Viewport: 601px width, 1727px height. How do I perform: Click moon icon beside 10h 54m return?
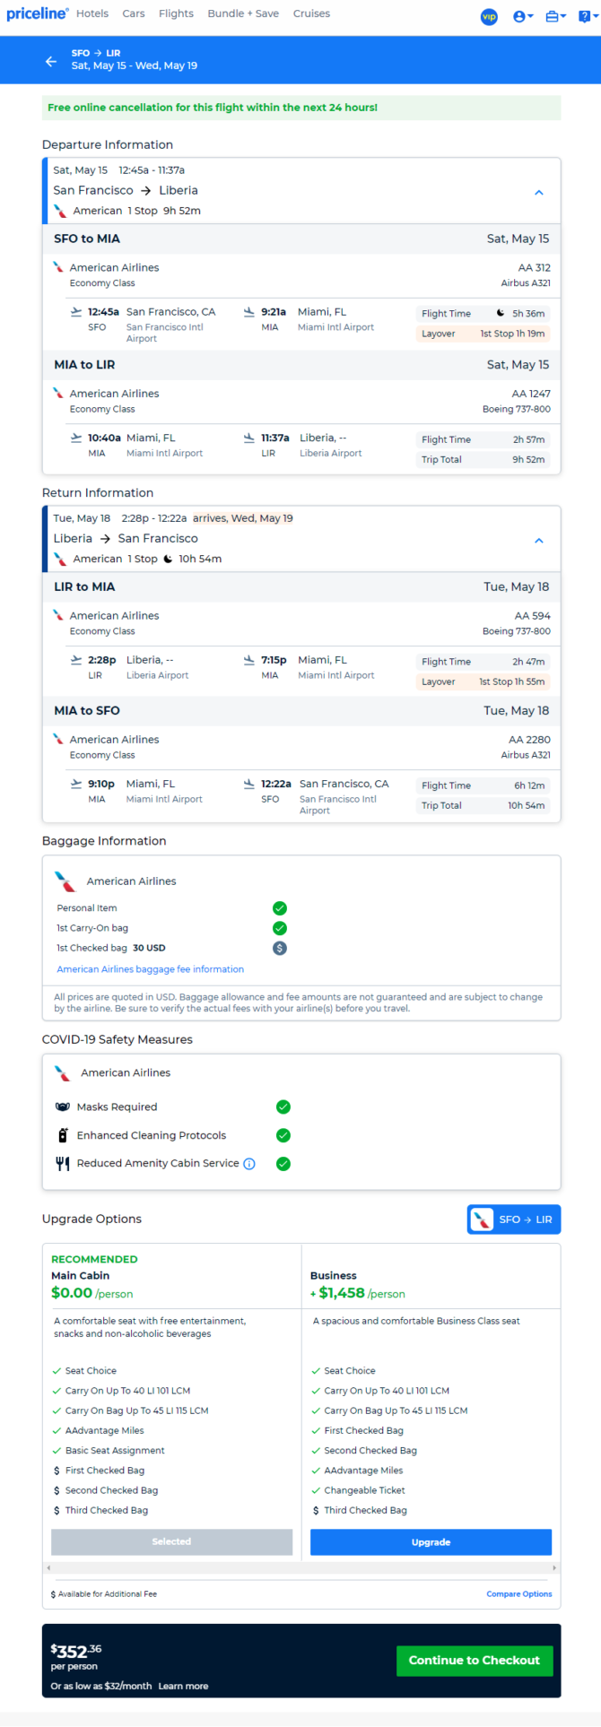168,559
